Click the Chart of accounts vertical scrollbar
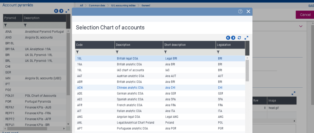314x133 pixels. (247, 70)
